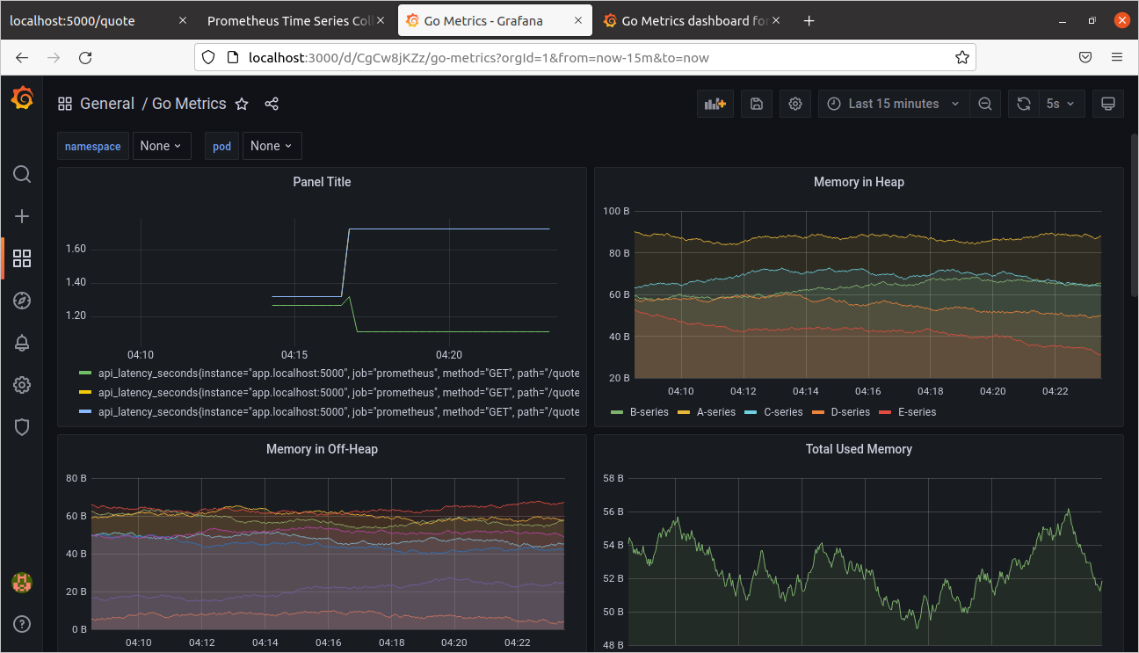This screenshot has width=1139, height=653.
Task: Switch to the localhost:5000/quote tab
Action: pos(97,21)
